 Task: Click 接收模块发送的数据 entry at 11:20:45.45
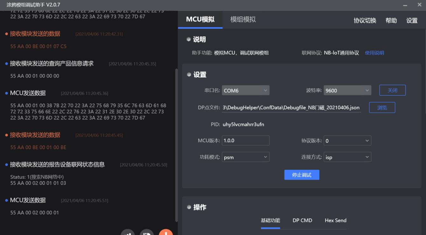coord(35,135)
